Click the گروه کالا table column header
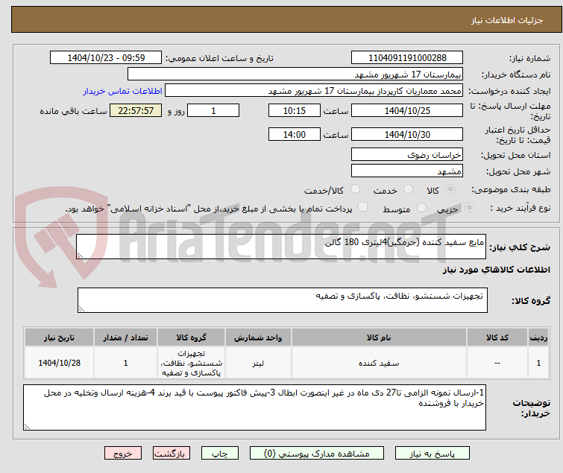563x473 pixels. click(x=191, y=337)
